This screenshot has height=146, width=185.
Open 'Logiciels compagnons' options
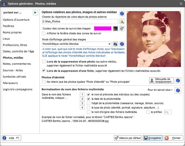(18, 89)
